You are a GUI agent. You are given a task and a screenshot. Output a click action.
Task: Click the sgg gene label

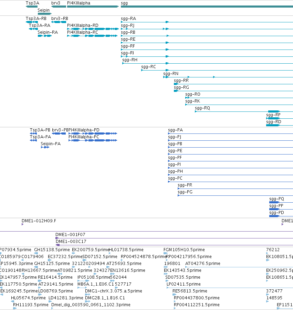(124, 3)
